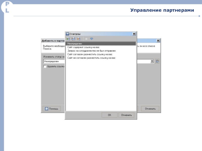Click the edit status icon in Статусы

point(73,39)
